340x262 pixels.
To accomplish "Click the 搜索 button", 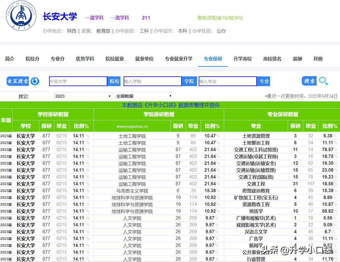I will tap(309, 81).
